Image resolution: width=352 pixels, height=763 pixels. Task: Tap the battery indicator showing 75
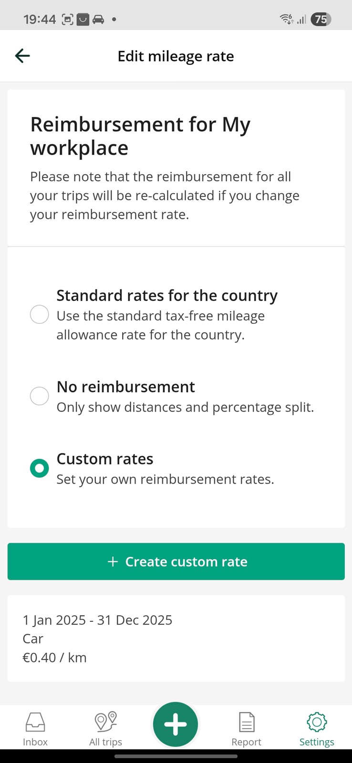point(321,20)
